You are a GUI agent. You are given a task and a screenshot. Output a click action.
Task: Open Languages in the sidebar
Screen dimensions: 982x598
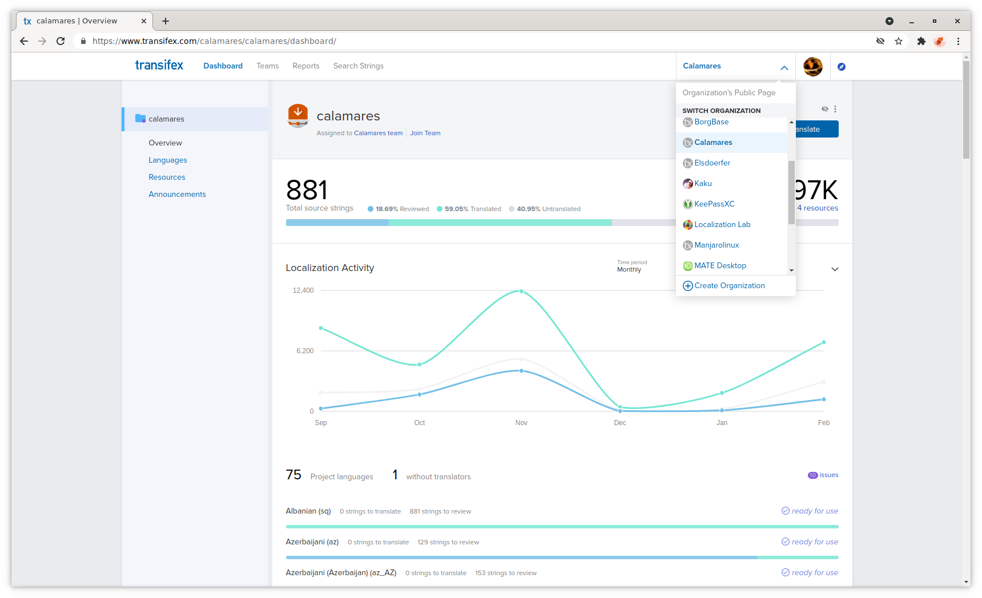[x=168, y=160]
